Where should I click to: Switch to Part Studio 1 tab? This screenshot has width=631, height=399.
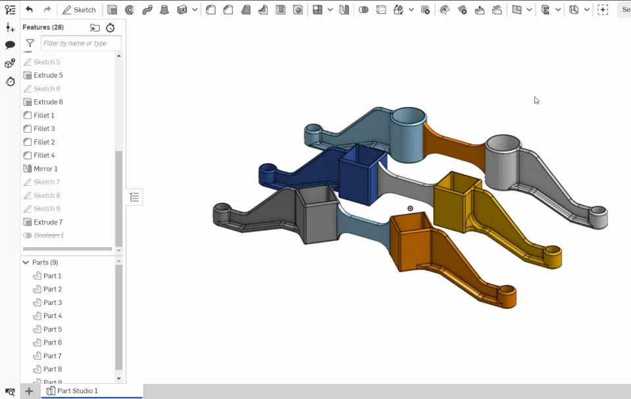[x=77, y=391]
